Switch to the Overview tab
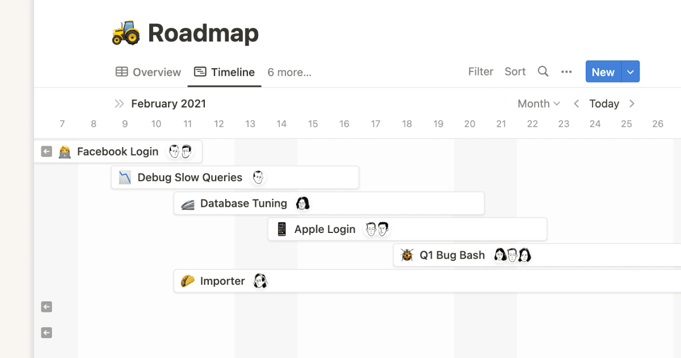 (x=148, y=72)
